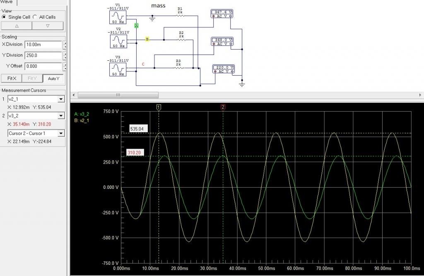Open the cursor 1 signal dropdown
Viewport: 424px width, 276px height.
61,99
